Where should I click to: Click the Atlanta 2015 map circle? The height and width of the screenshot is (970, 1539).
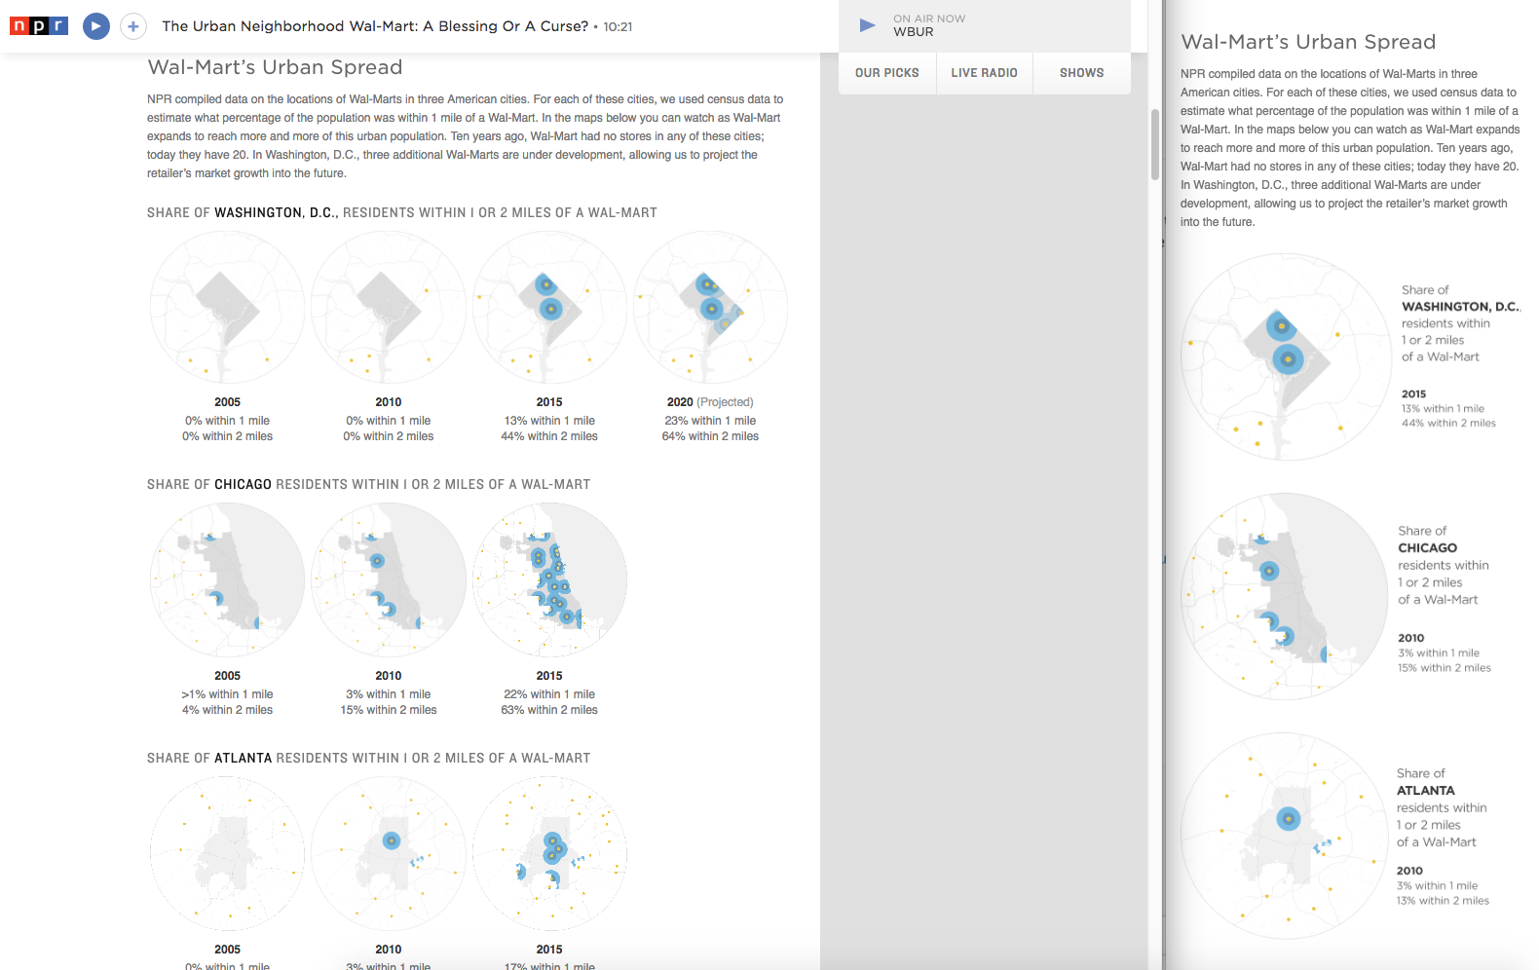coord(549,853)
